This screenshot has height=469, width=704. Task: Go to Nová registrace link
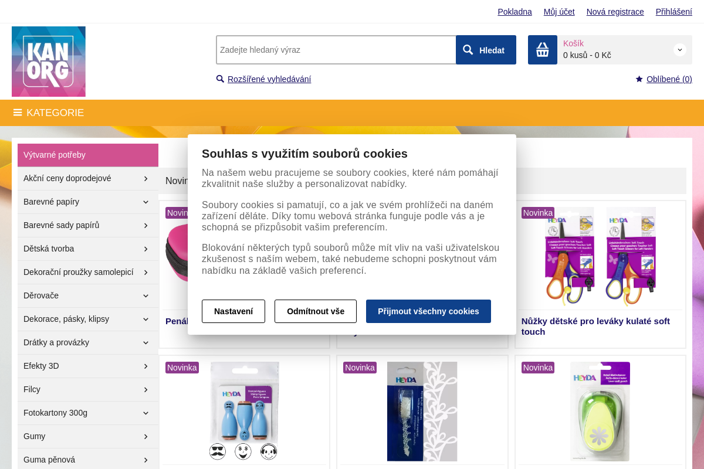tap(615, 12)
